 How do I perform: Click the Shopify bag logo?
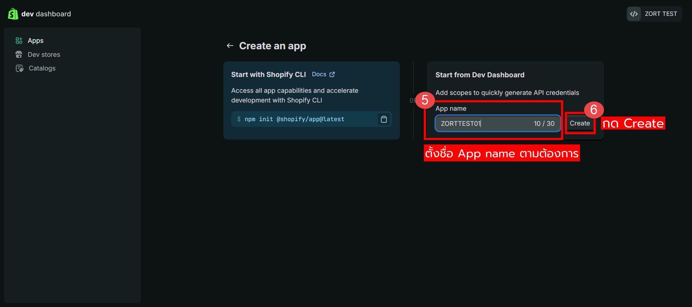[13, 14]
